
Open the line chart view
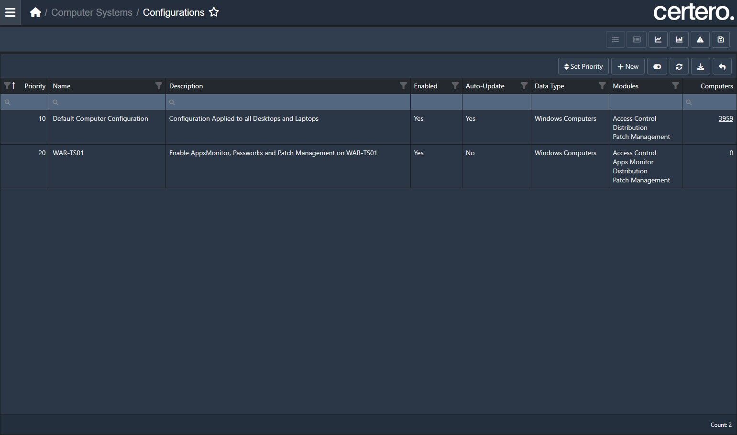[x=658, y=40]
